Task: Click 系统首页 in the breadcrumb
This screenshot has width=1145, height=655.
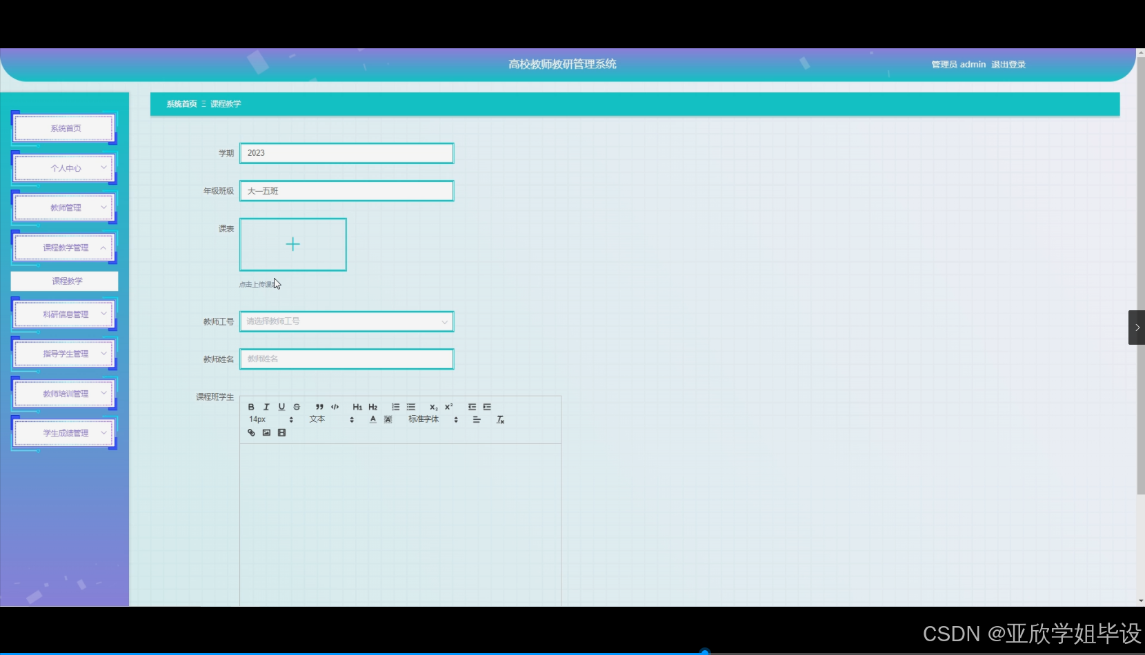Action: (181, 104)
